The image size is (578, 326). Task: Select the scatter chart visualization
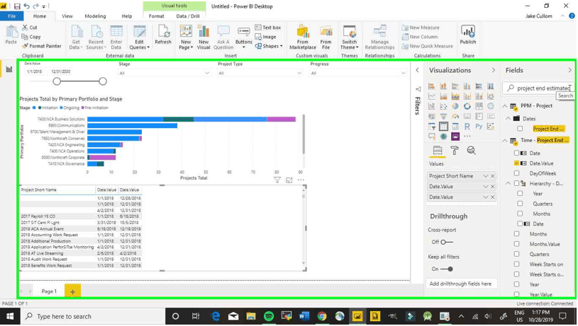pyautogui.click(x=443, y=106)
